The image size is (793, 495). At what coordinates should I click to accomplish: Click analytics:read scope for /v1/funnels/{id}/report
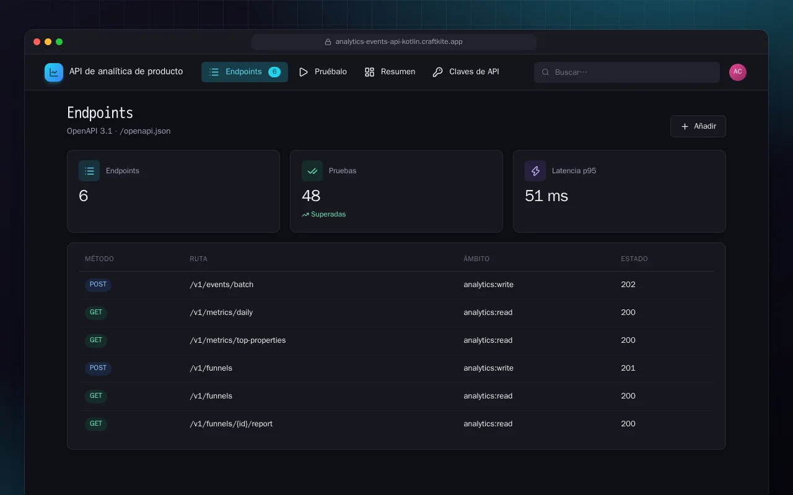488,424
